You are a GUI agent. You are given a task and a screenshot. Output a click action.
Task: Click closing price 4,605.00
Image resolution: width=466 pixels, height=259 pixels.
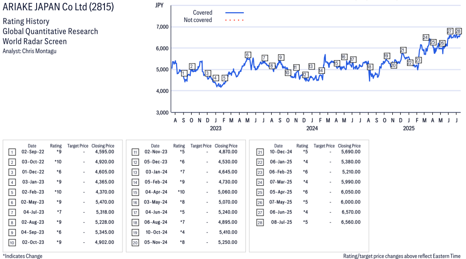tap(104, 172)
